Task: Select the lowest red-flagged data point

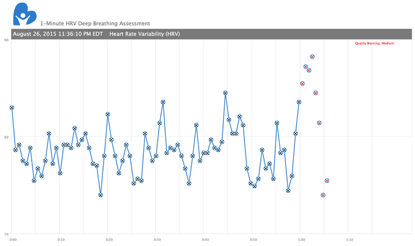Action: pos(323,195)
